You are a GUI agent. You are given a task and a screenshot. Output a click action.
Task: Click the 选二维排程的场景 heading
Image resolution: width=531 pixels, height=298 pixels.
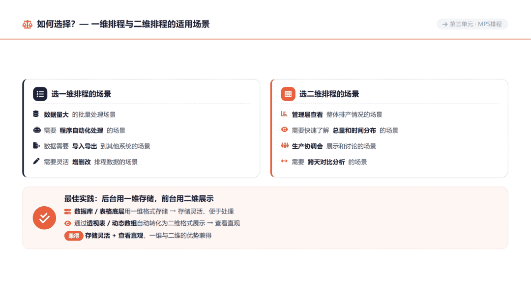[x=329, y=94]
